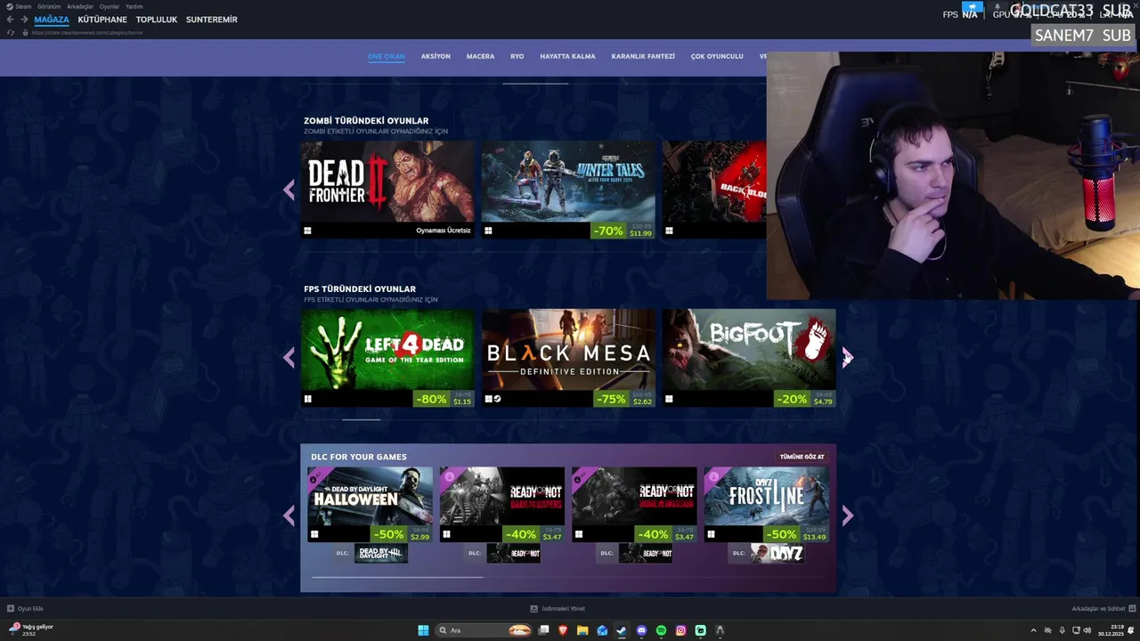This screenshot has width=1140, height=641.
Task: Reload the store page with the refresh icon
Action: coord(11,33)
